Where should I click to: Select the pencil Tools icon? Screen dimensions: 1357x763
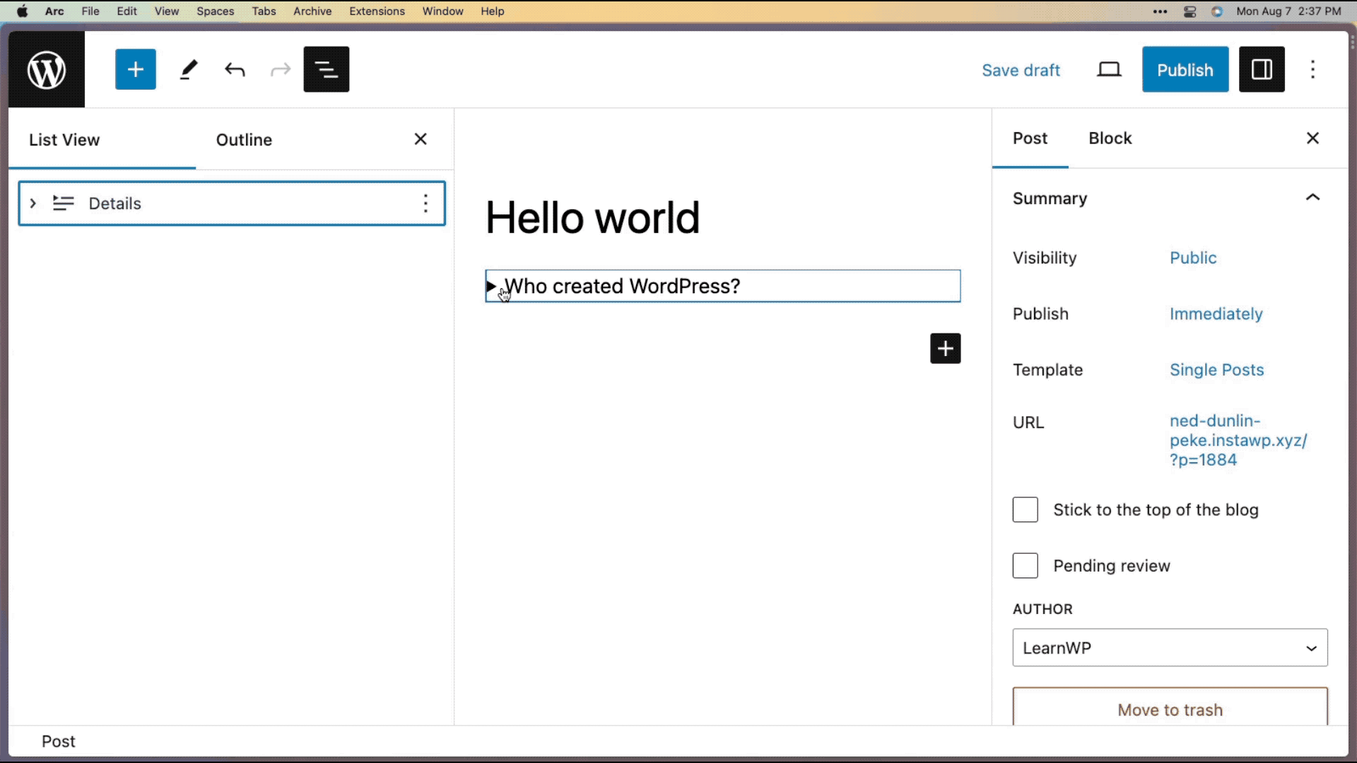coord(188,69)
